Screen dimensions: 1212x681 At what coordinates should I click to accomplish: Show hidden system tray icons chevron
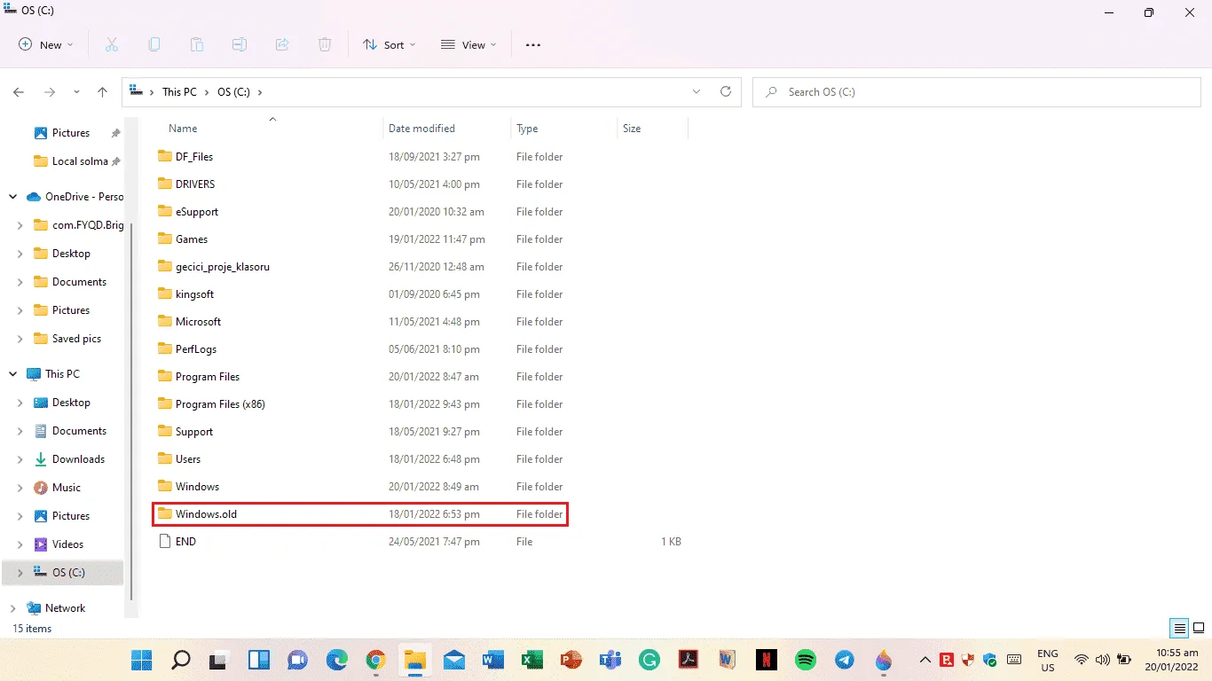pyautogui.click(x=925, y=660)
